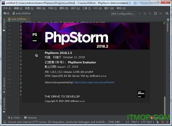The width and height of the screenshot is (172, 126).
Task: Toggle read-only lock icon in status bar
Action: coord(158,122)
